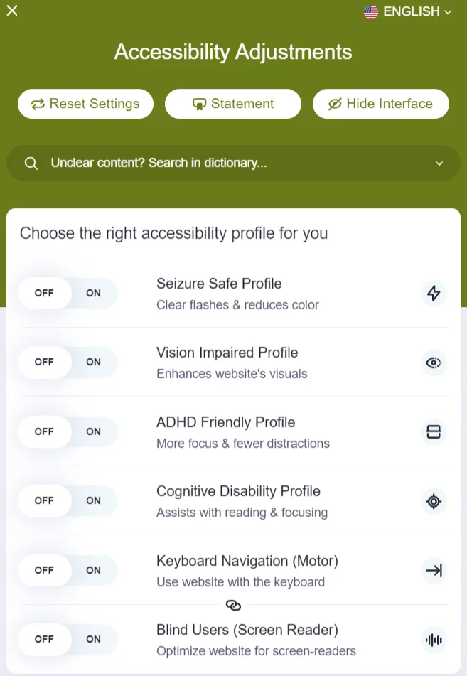Click the Hide Interface button
Screen dimensions: 467x676
(381, 104)
